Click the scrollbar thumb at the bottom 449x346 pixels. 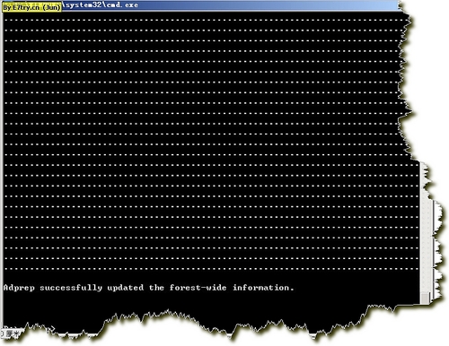pyautogui.click(x=425, y=298)
